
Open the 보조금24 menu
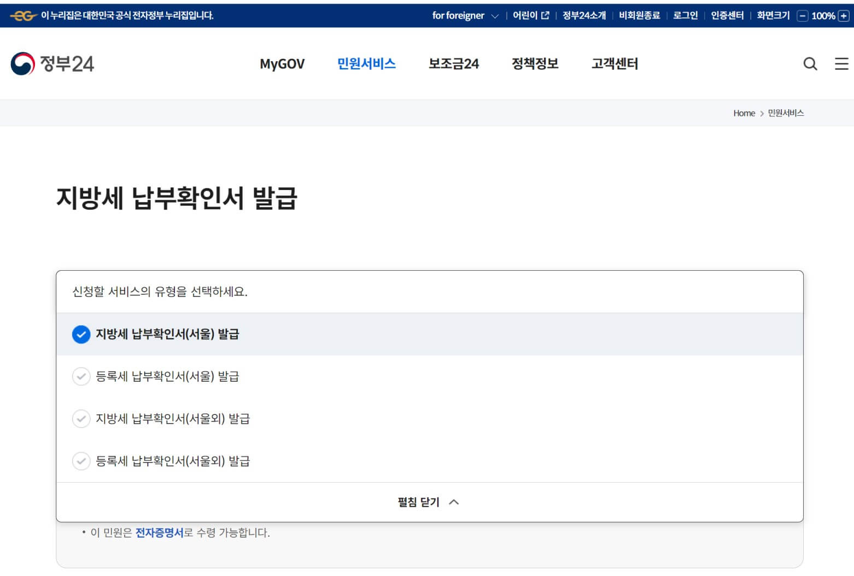pos(453,64)
